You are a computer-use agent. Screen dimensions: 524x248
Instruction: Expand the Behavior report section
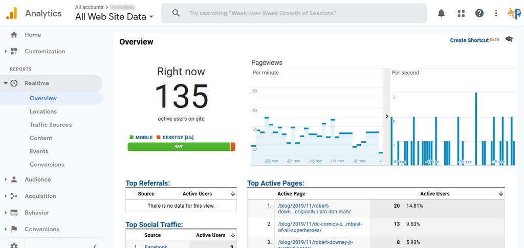pyautogui.click(x=37, y=213)
